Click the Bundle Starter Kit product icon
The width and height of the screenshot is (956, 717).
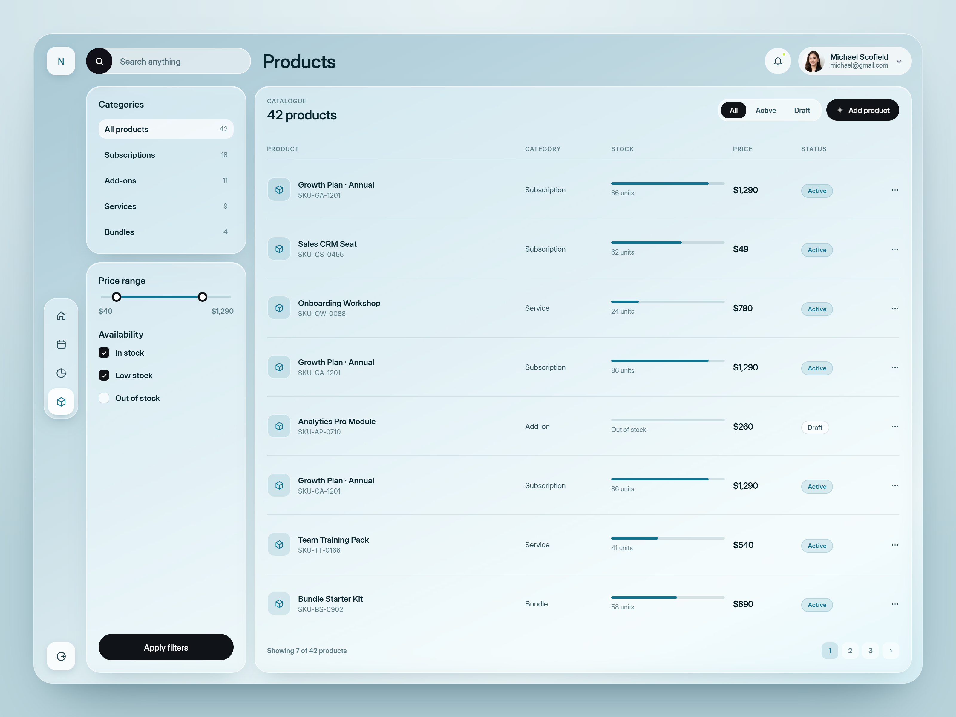(x=279, y=604)
